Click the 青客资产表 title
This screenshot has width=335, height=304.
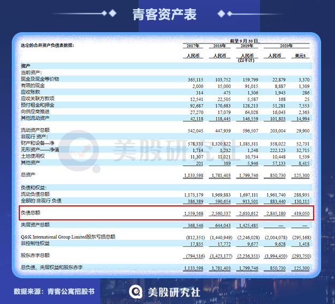(164, 14)
